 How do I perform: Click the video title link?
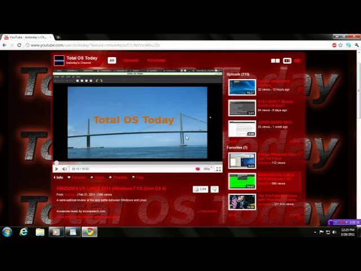point(111,189)
